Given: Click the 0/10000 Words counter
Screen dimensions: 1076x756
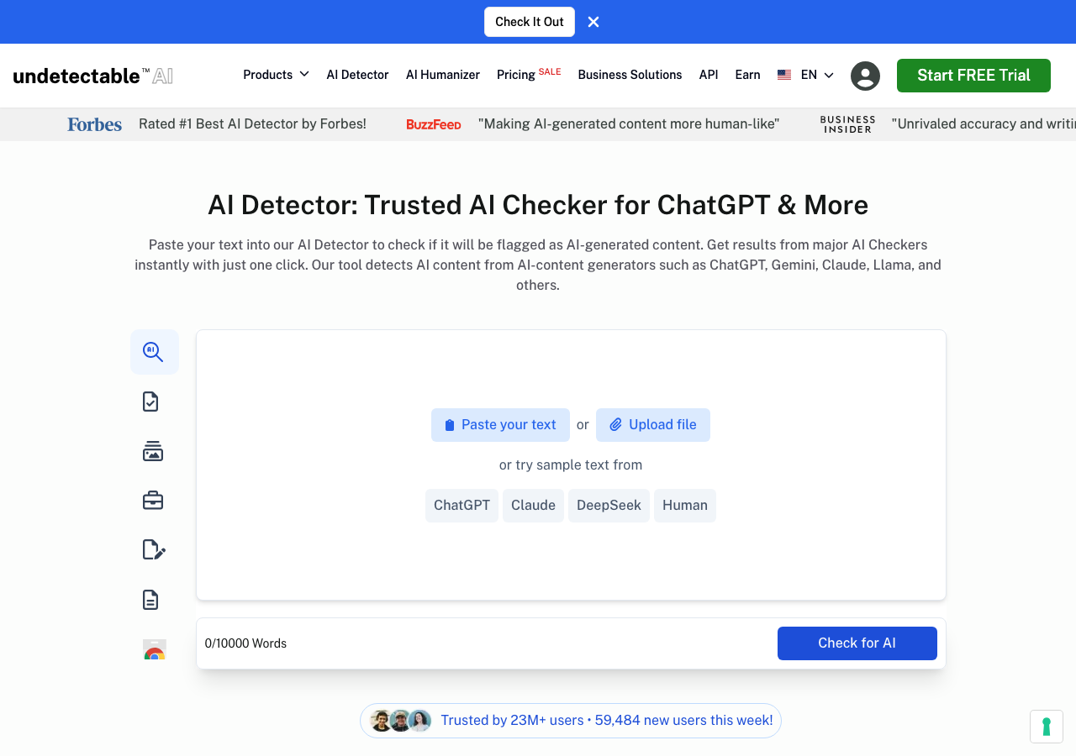Looking at the screenshot, I should (245, 643).
